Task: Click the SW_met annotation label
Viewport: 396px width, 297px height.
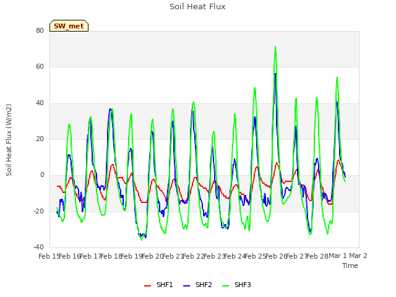Action: [69, 26]
